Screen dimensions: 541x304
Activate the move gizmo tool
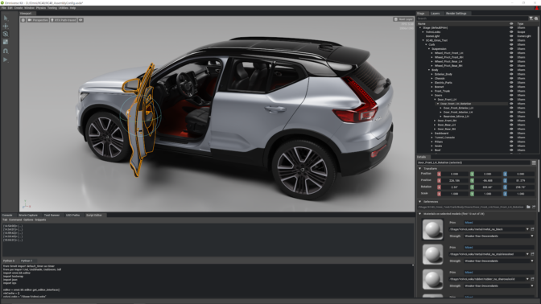point(6,27)
